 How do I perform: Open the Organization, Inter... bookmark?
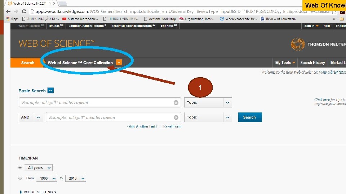197,19
